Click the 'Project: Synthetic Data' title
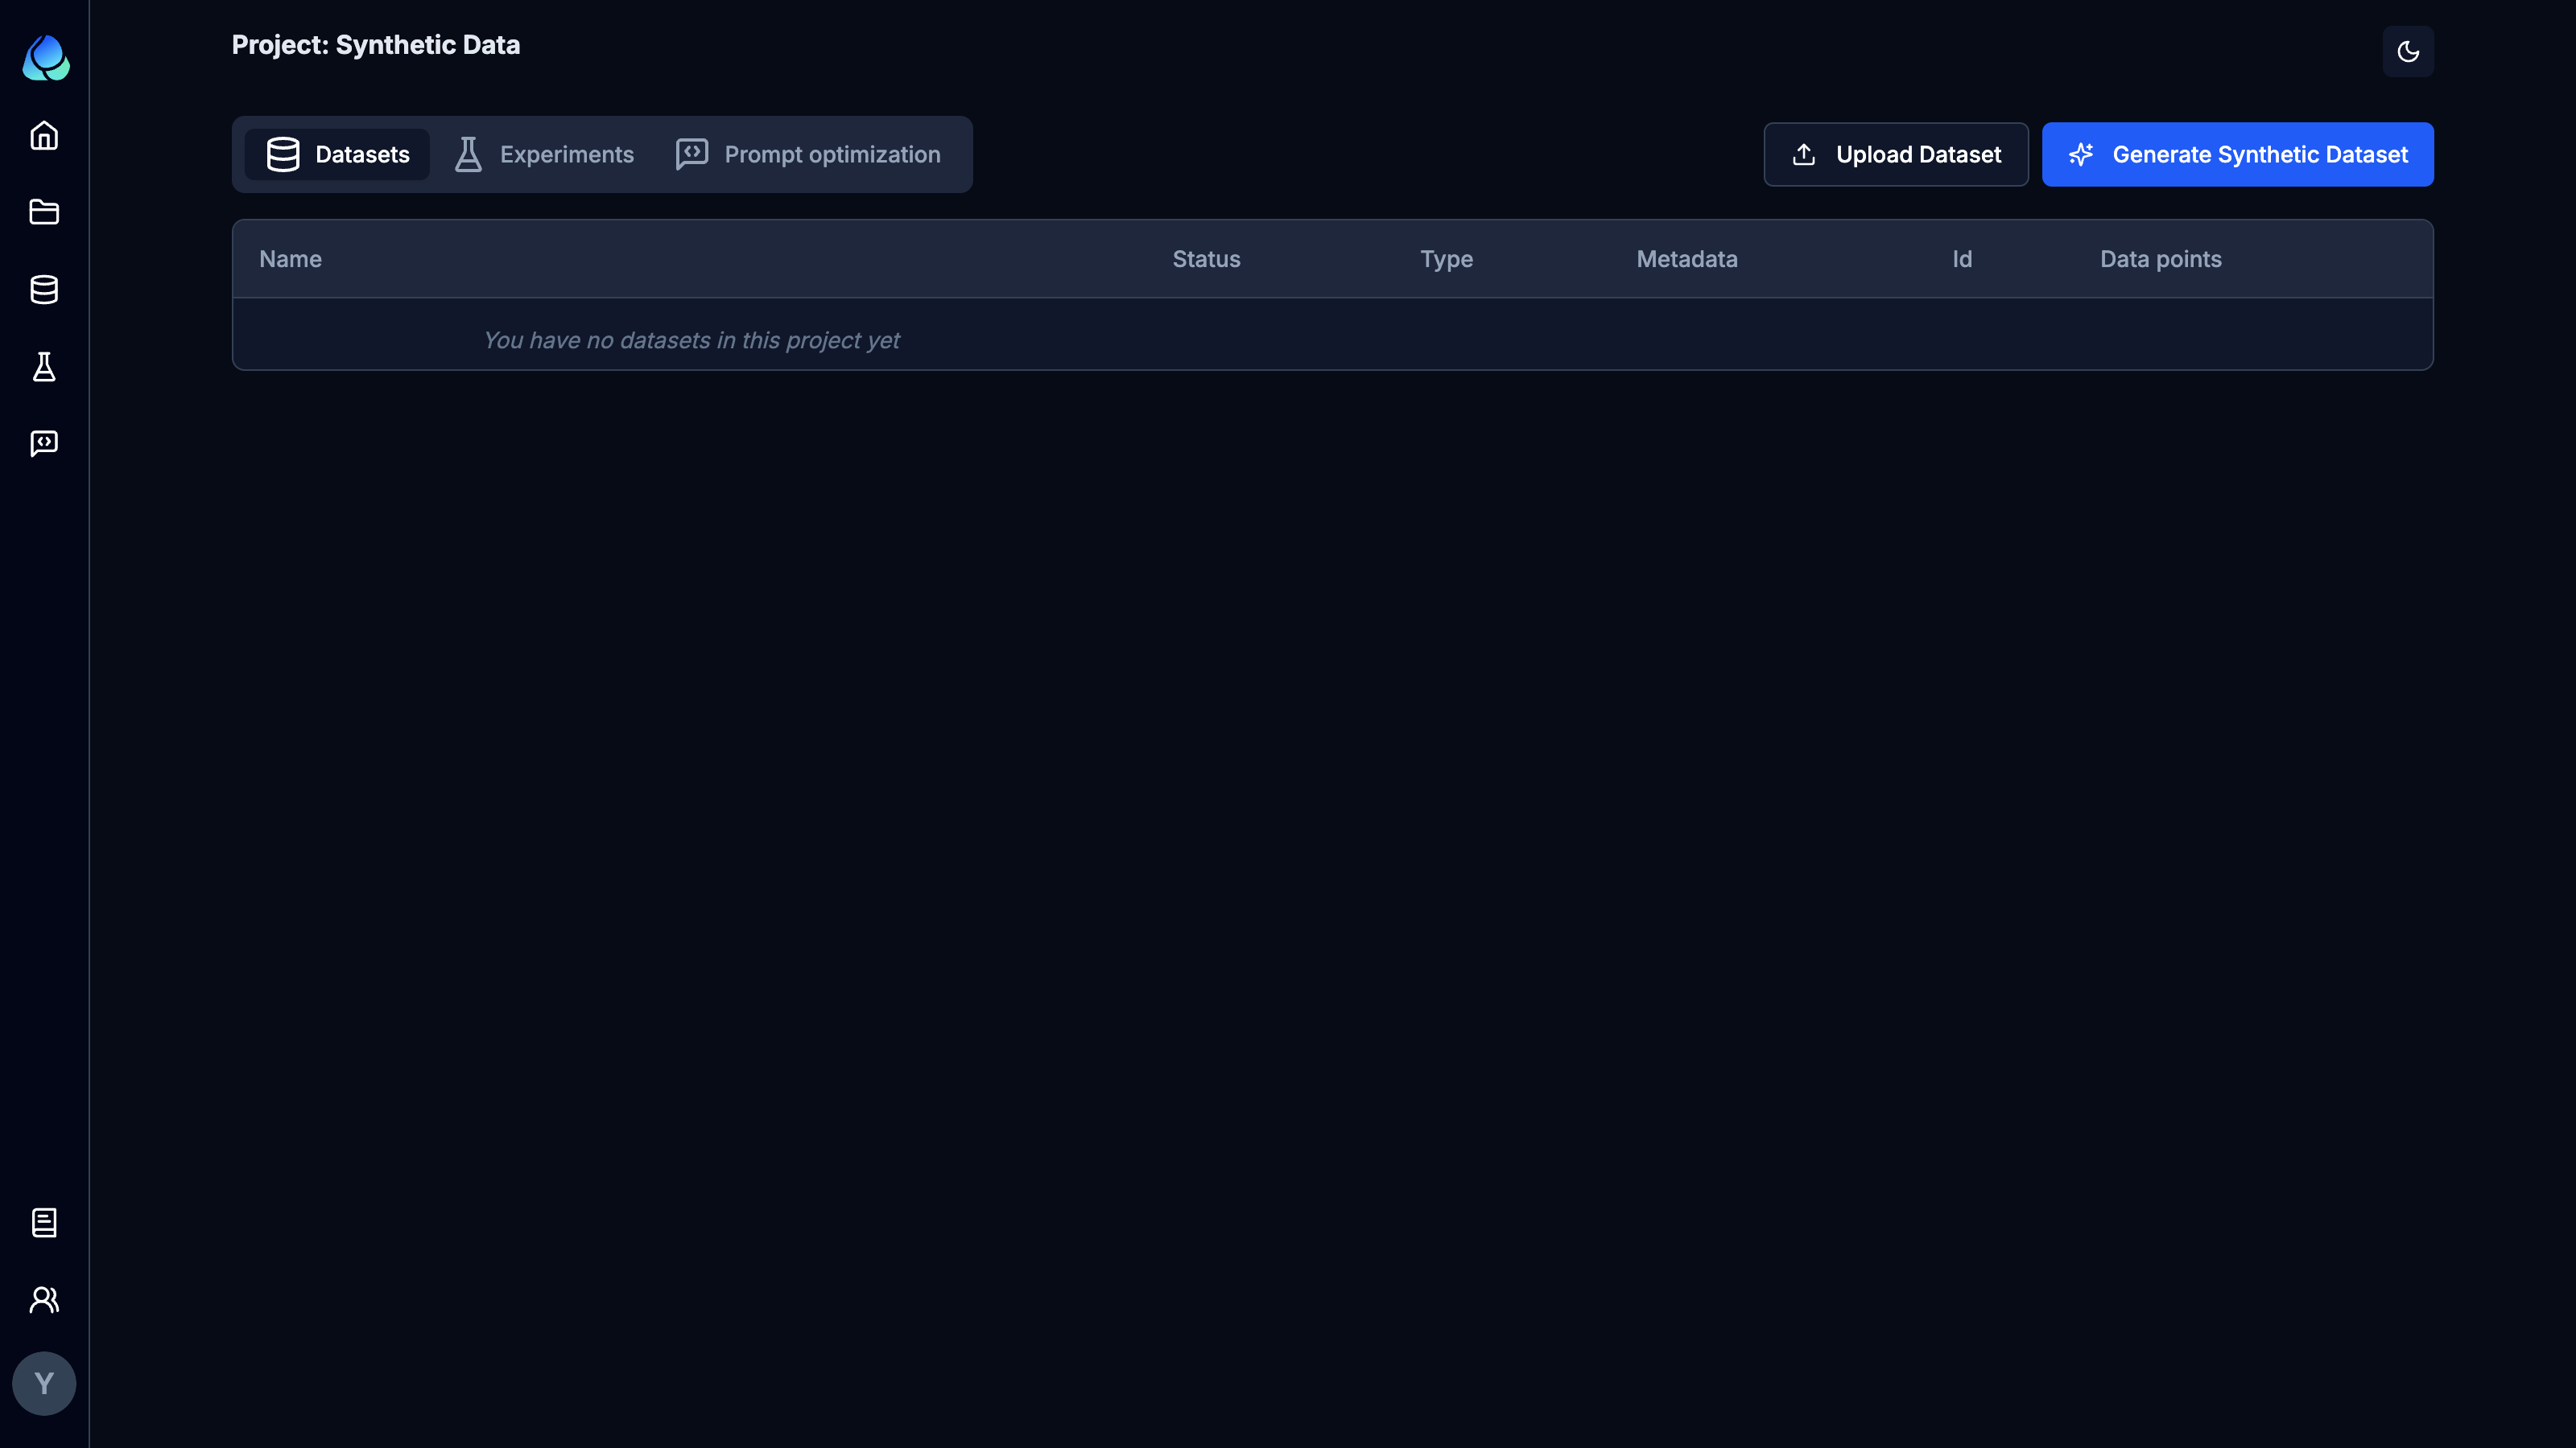Image resolution: width=2576 pixels, height=1448 pixels. [376, 45]
